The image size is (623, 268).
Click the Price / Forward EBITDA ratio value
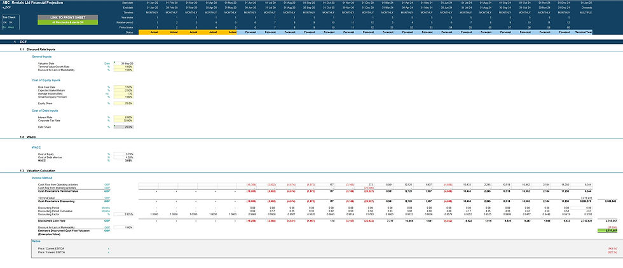pyautogui.click(x=612, y=252)
